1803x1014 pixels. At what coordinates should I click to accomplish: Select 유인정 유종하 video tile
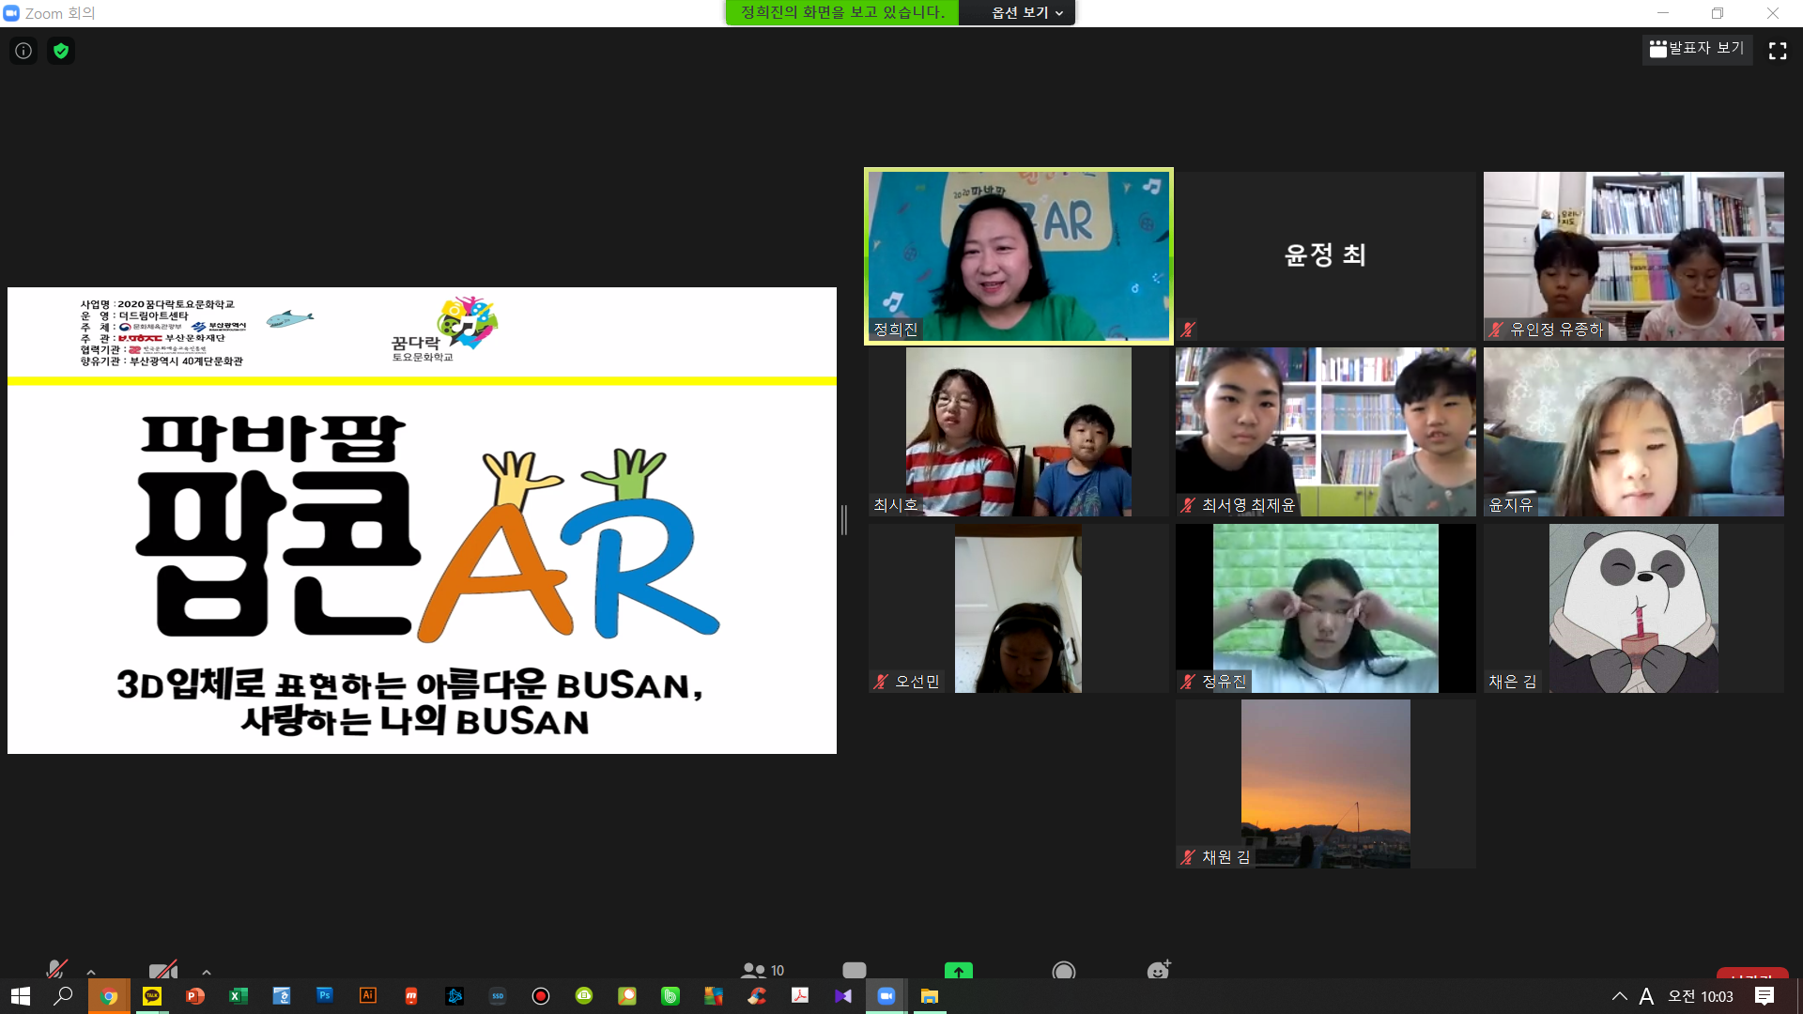(1634, 255)
